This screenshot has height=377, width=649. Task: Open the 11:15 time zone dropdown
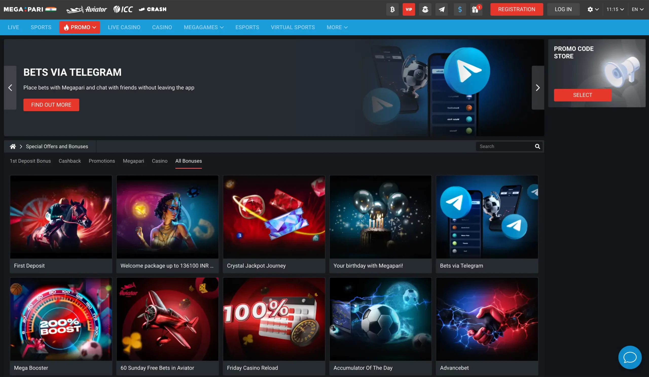pos(615,9)
